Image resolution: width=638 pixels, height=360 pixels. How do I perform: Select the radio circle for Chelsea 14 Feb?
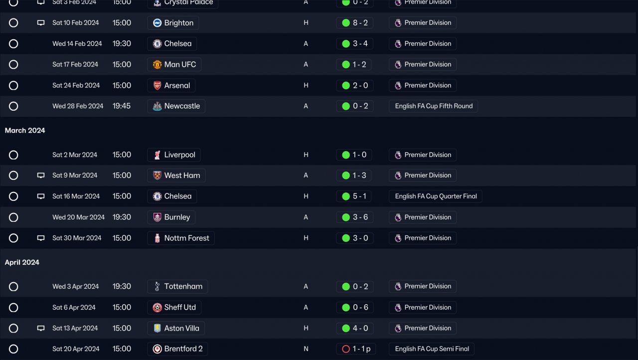pos(13,44)
